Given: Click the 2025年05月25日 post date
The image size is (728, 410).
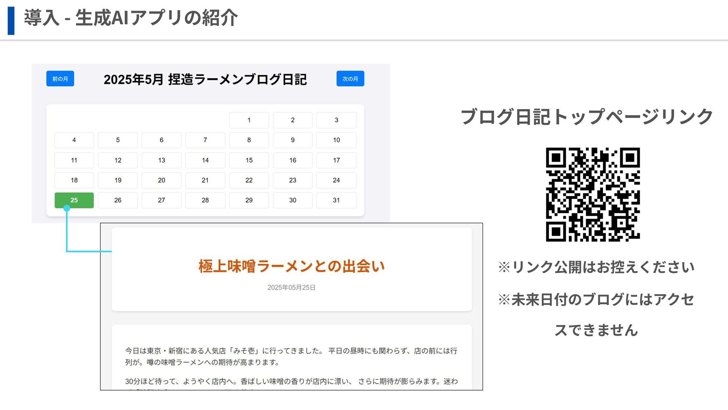Looking at the screenshot, I should pos(291,287).
